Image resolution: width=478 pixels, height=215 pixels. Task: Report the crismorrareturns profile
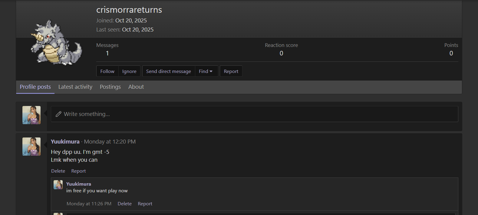[231, 71]
